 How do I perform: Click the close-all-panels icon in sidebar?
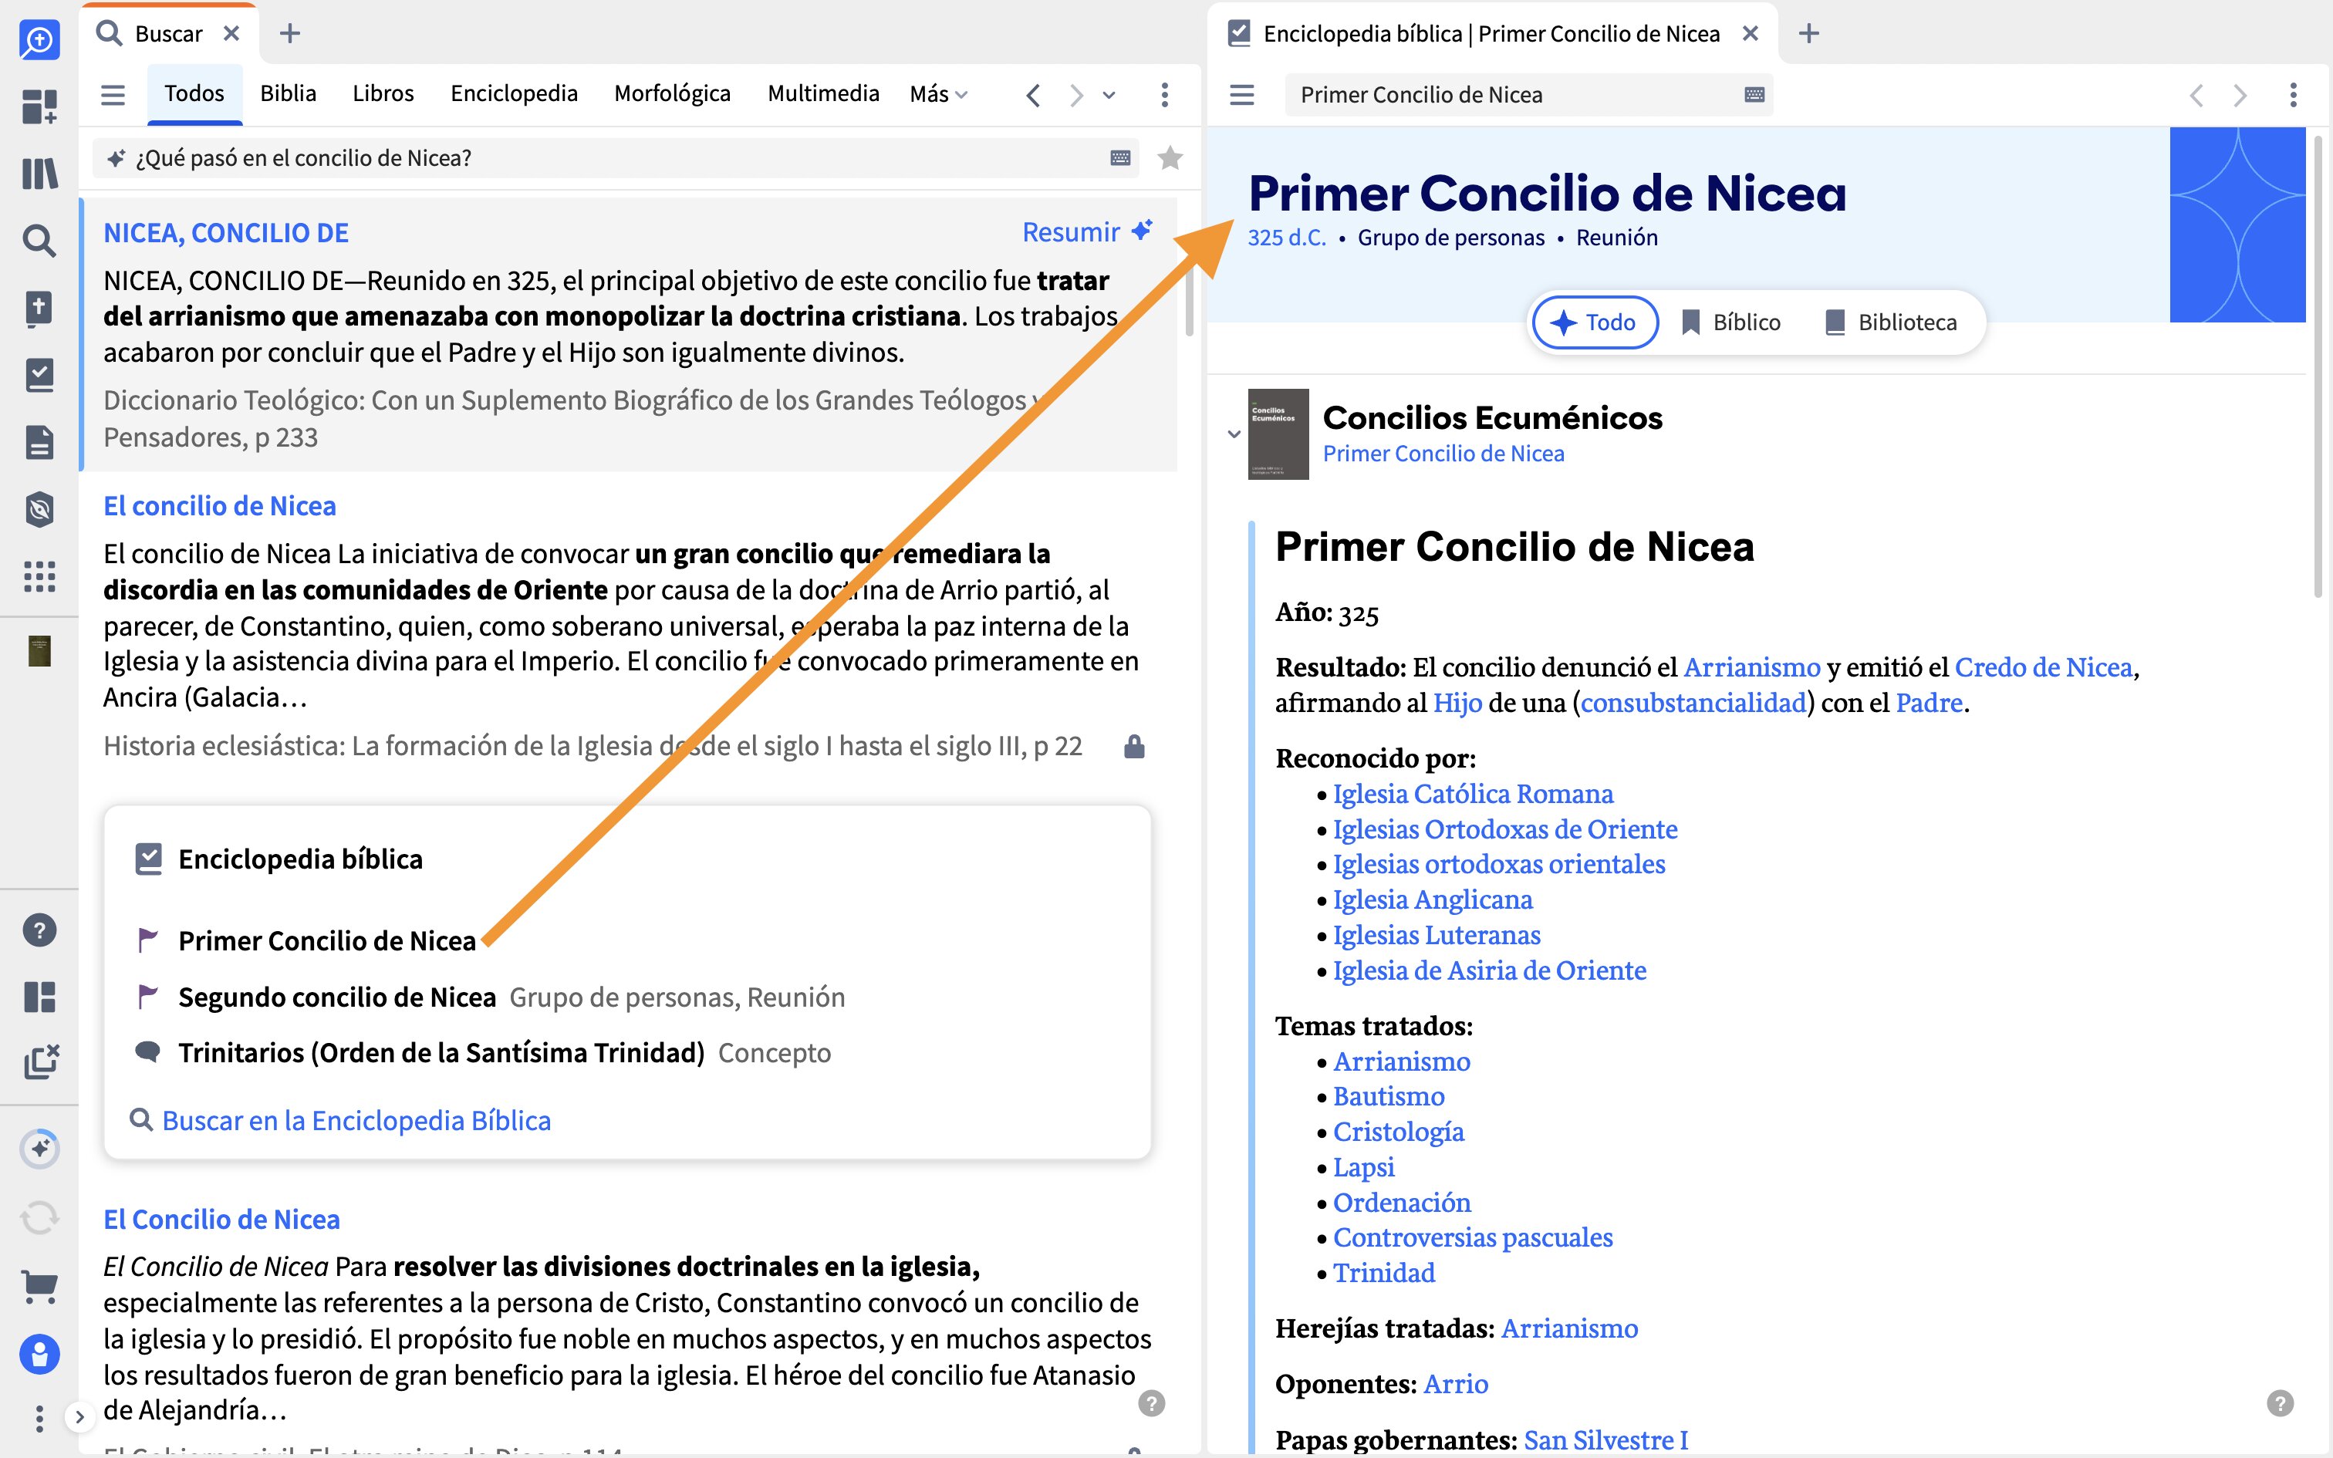(39, 1063)
